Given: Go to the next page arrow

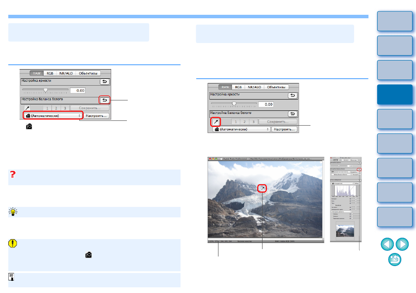Looking at the screenshot, I should coord(402,244).
